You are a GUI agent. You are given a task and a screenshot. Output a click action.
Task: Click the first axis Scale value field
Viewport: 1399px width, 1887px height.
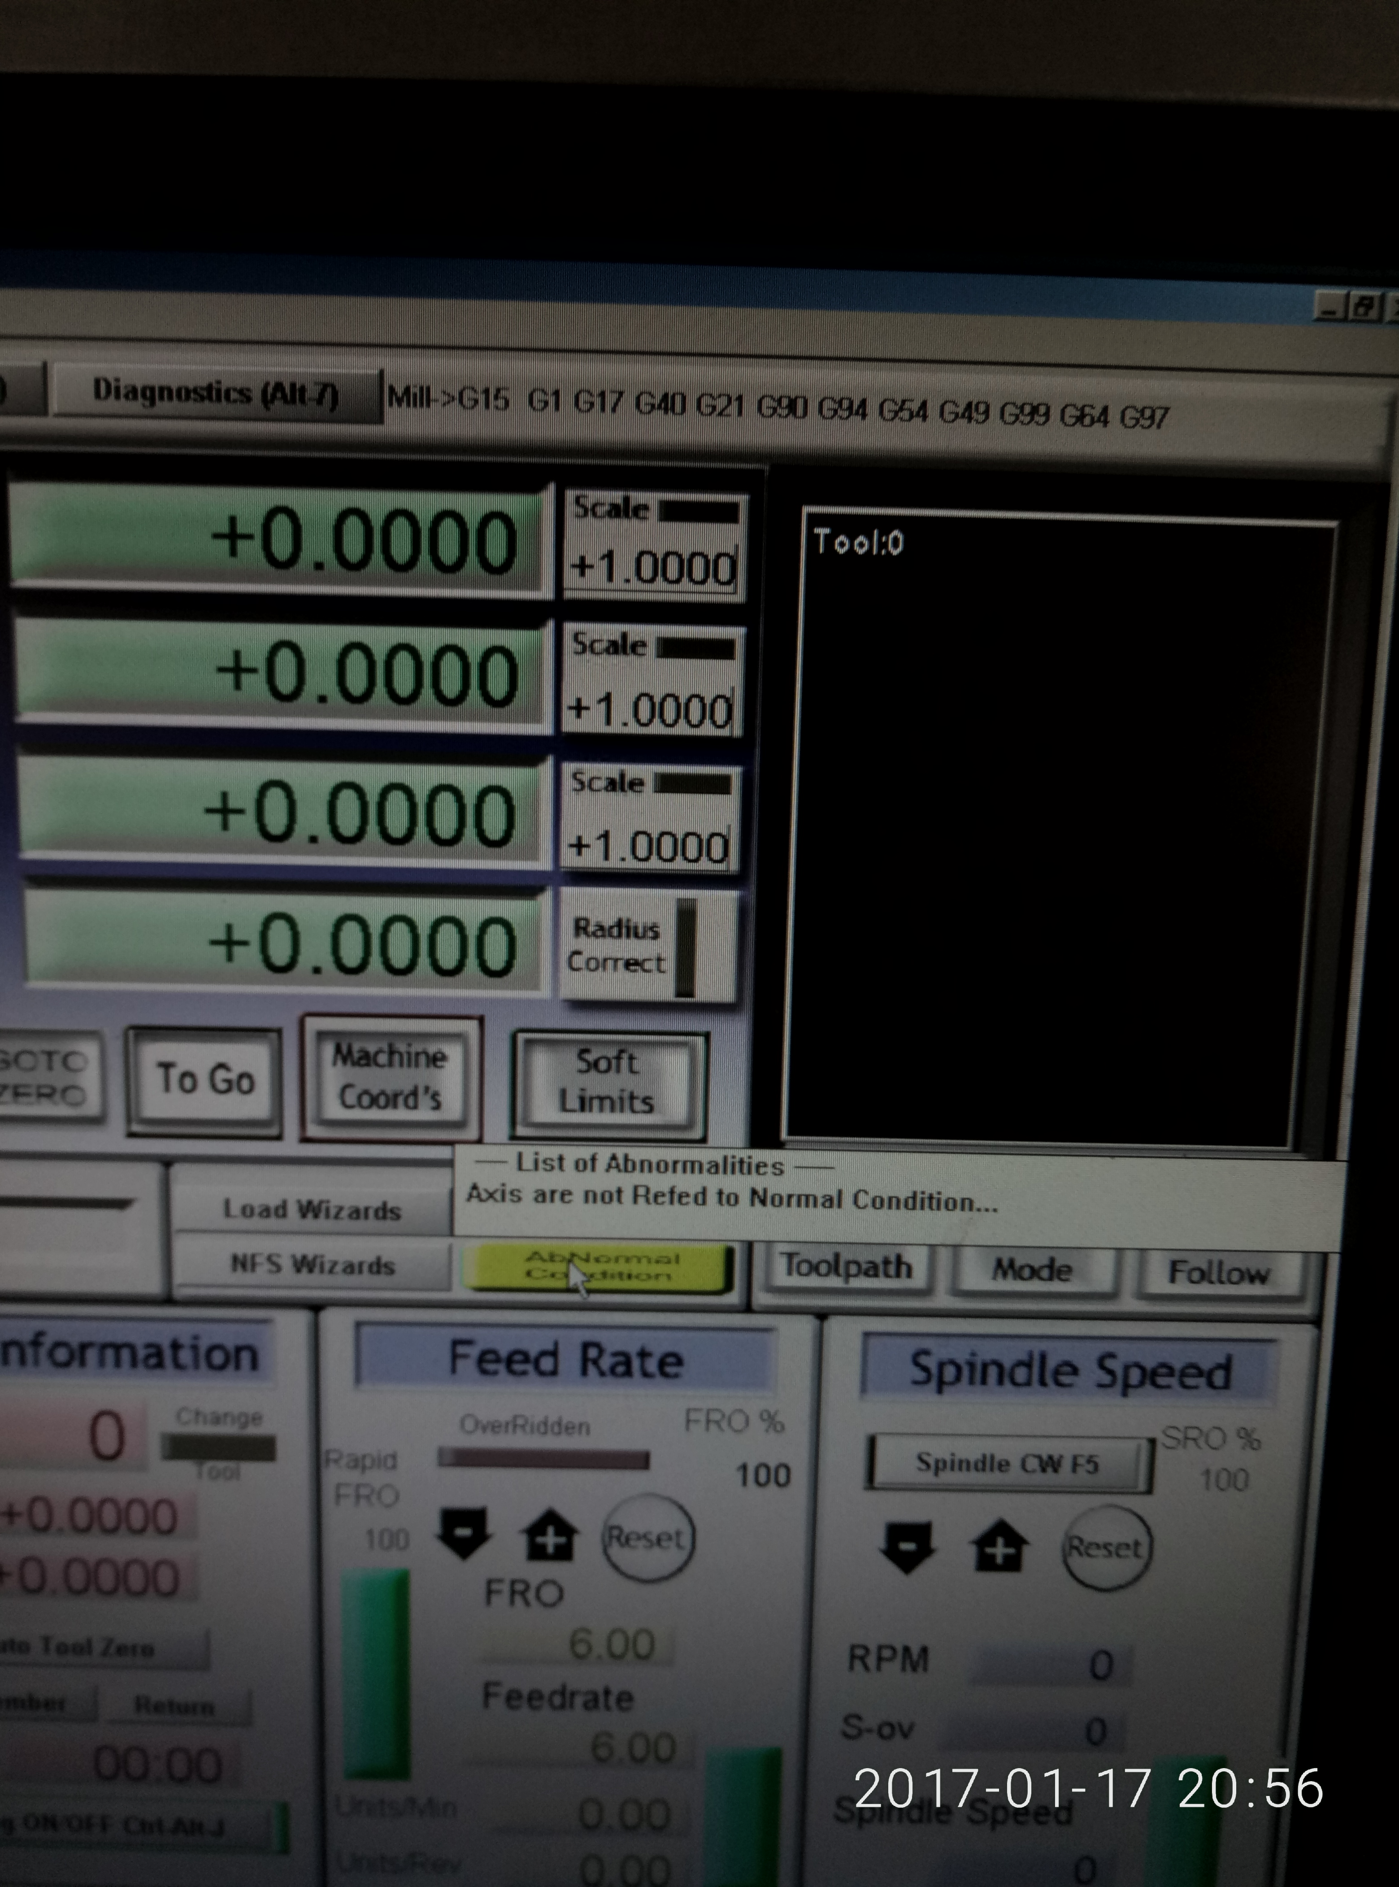point(653,567)
